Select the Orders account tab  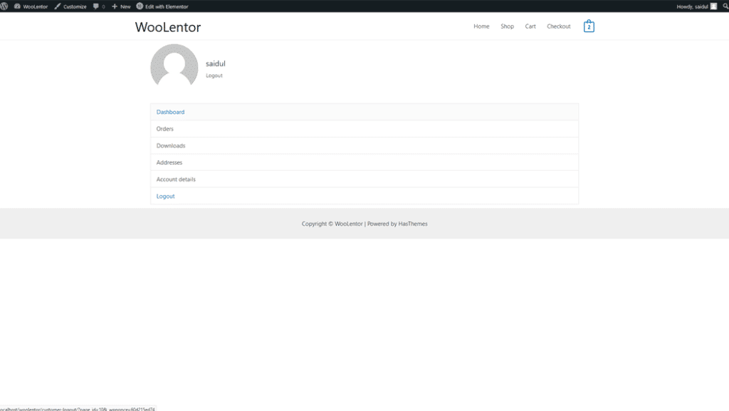coord(364,129)
